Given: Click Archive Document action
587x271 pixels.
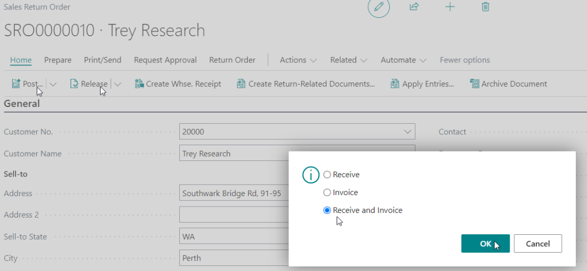Looking at the screenshot, I should [x=508, y=84].
